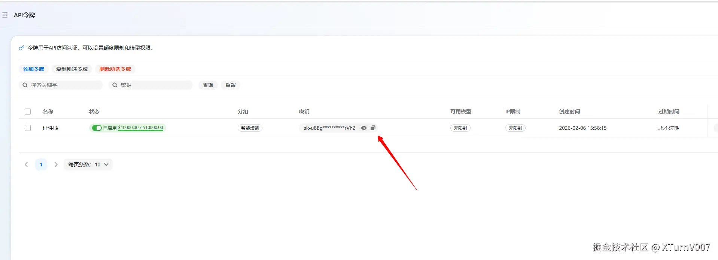718x260 pixels.
Task: Click the 查询 button
Action: (x=208, y=85)
